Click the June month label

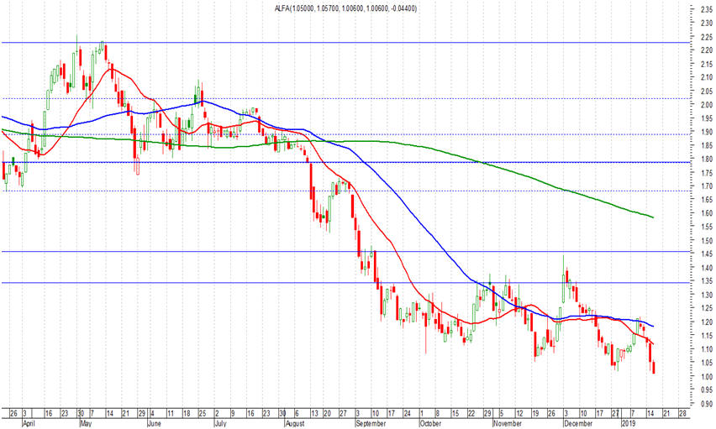point(155,423)
